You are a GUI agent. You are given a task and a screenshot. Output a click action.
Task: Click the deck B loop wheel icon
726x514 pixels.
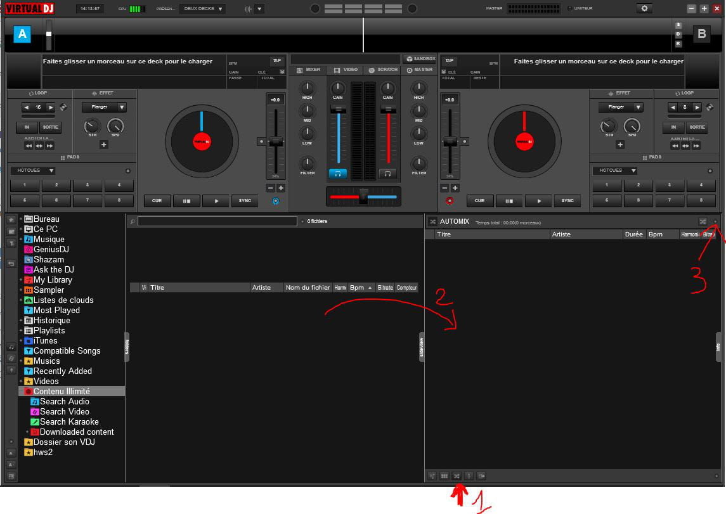(710, 107)
